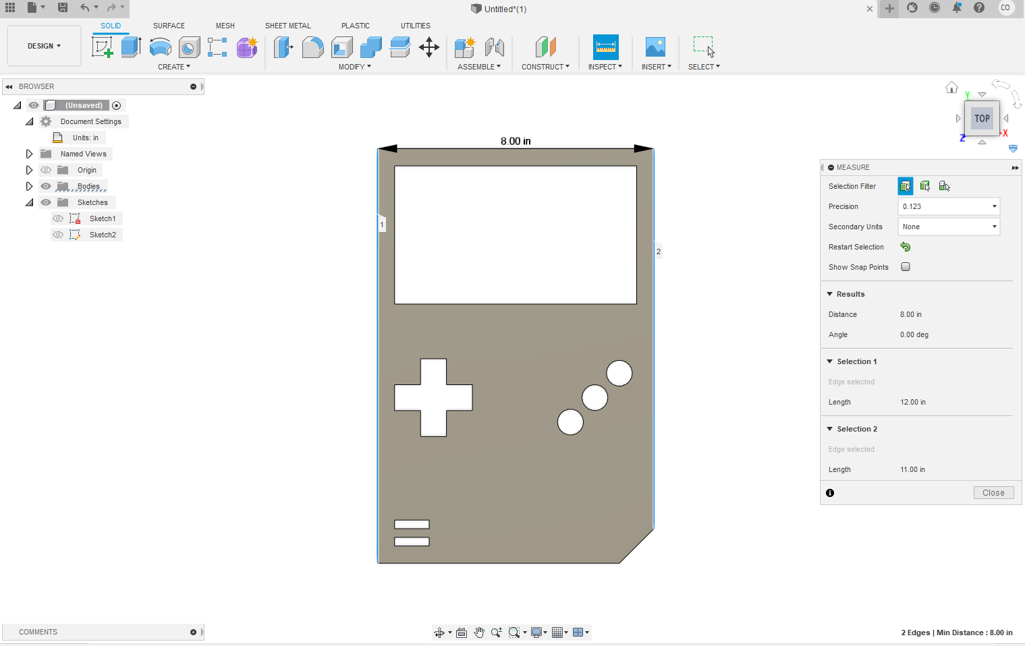Collapse the Selection 2 section
The height and width of the screenshot is (646, 1025).
830,429
